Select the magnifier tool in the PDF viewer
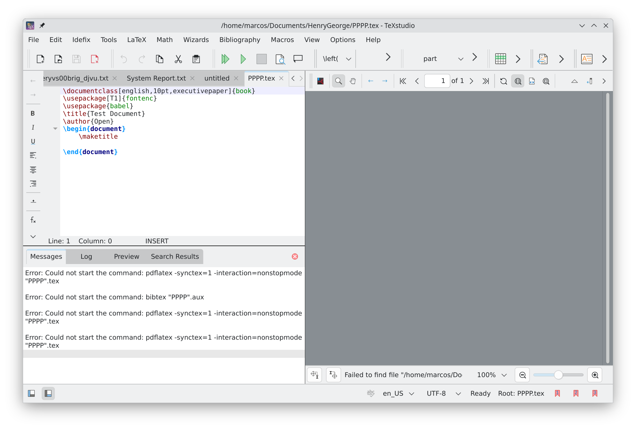This screenshot has height=430, width=636. (x=338, y=81)
